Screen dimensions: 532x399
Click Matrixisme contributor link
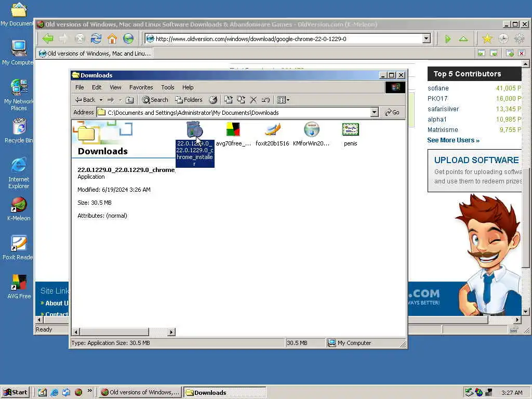(443, 129)
